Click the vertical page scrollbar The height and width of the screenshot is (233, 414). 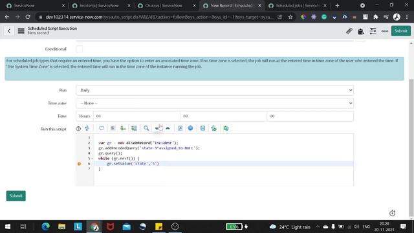411,148
